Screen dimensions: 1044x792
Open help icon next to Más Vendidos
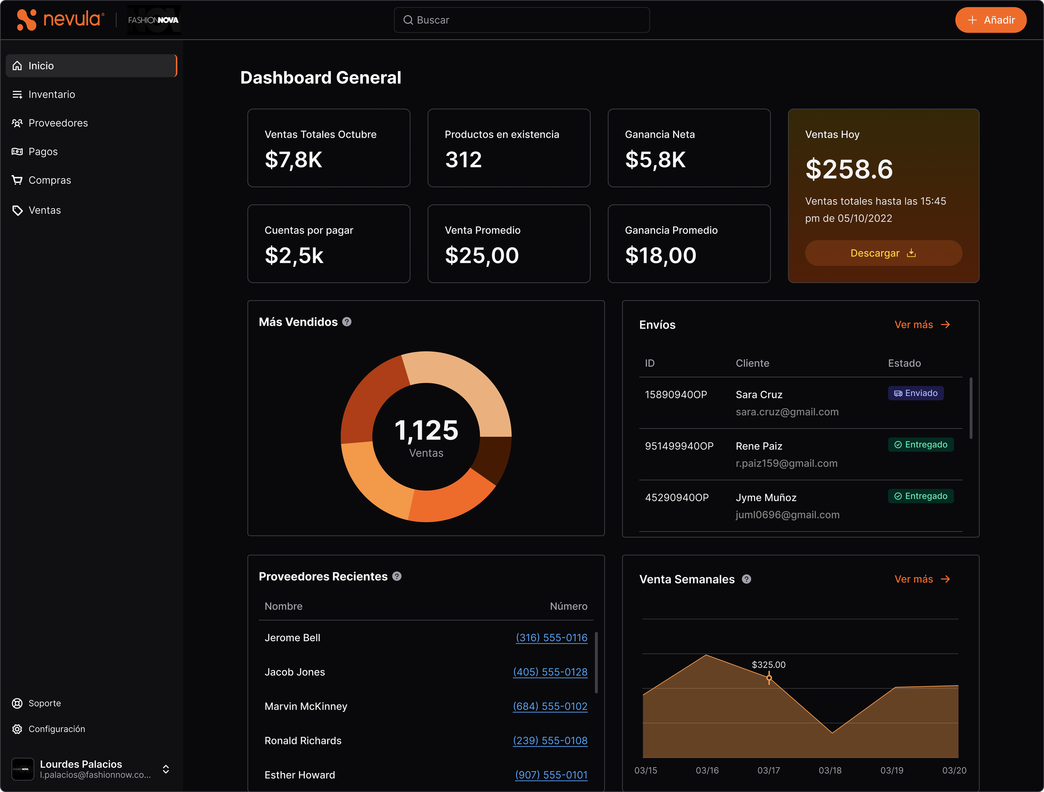click(347, 322)
